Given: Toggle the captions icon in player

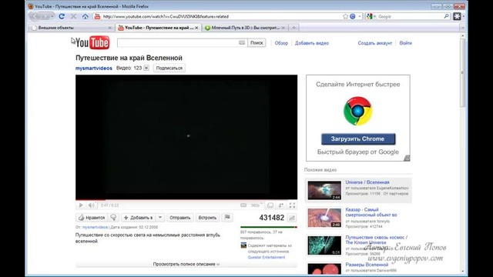Looking at the screenshot, I should pyautogui.click(x=243, y=205).
